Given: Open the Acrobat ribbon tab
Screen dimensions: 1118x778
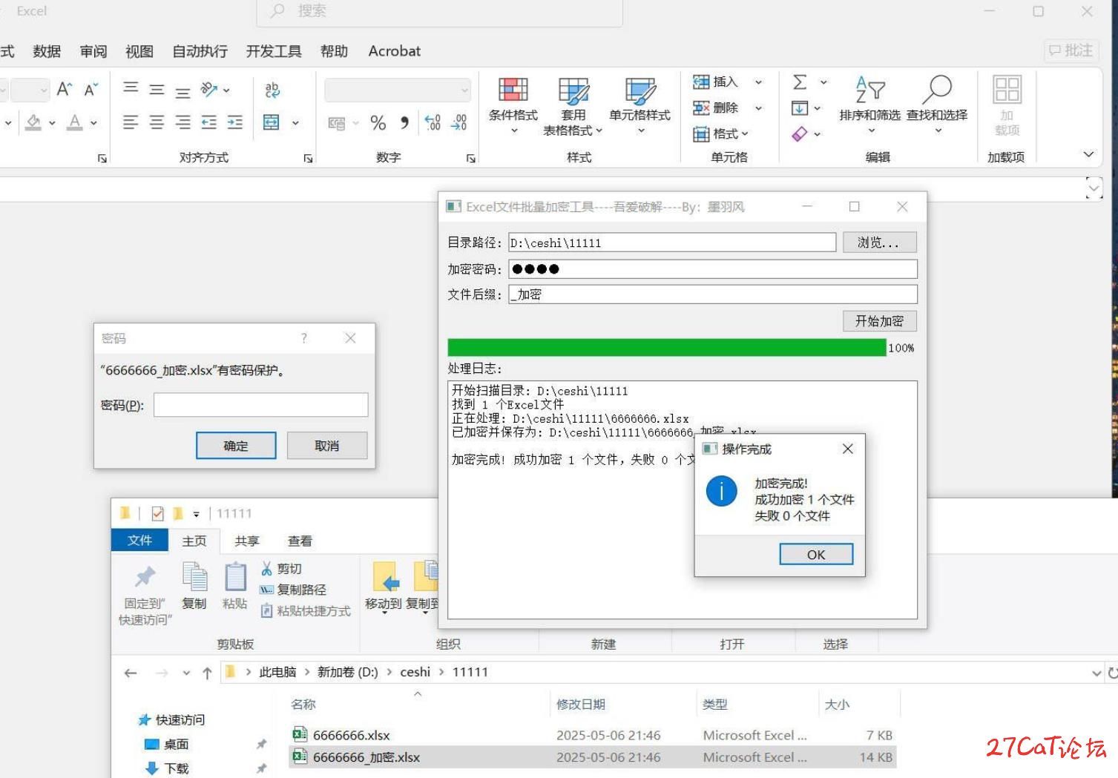Looking at the screenshot, I should pyautogui.click(x=395, y=51).
